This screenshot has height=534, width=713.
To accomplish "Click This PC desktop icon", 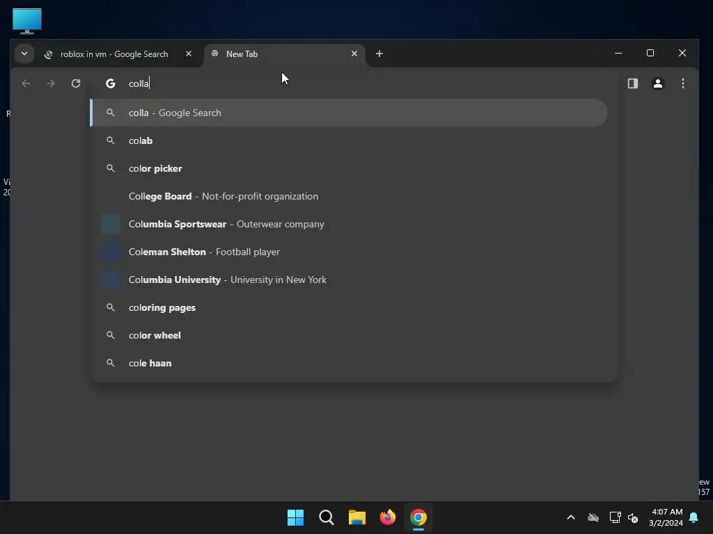I will click(x=27, y=21).
